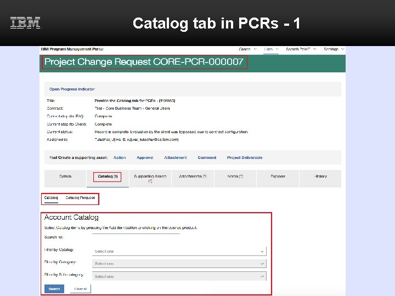Screen dimensions: 395x296
Task: Click the IBM Program Management Portal title
Action: point(72,49)
